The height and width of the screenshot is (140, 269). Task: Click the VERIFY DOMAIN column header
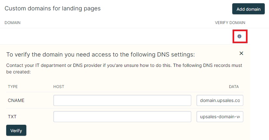coord(230,23)
